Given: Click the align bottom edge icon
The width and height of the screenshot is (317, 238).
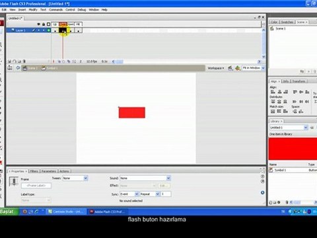Looking at the screenshot, I should (x=307, y=92).
